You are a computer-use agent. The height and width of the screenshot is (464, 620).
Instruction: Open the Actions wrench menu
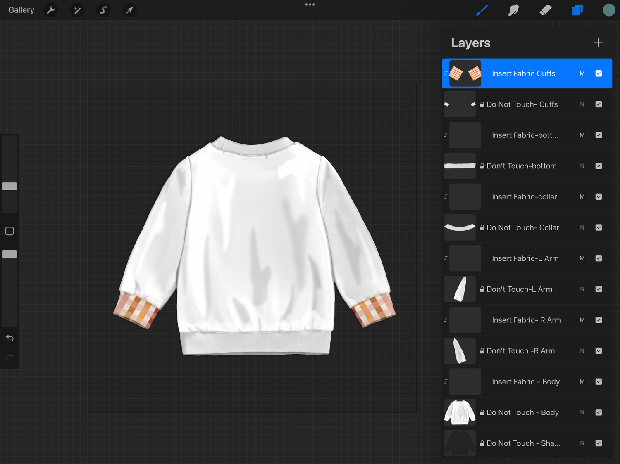51,10
